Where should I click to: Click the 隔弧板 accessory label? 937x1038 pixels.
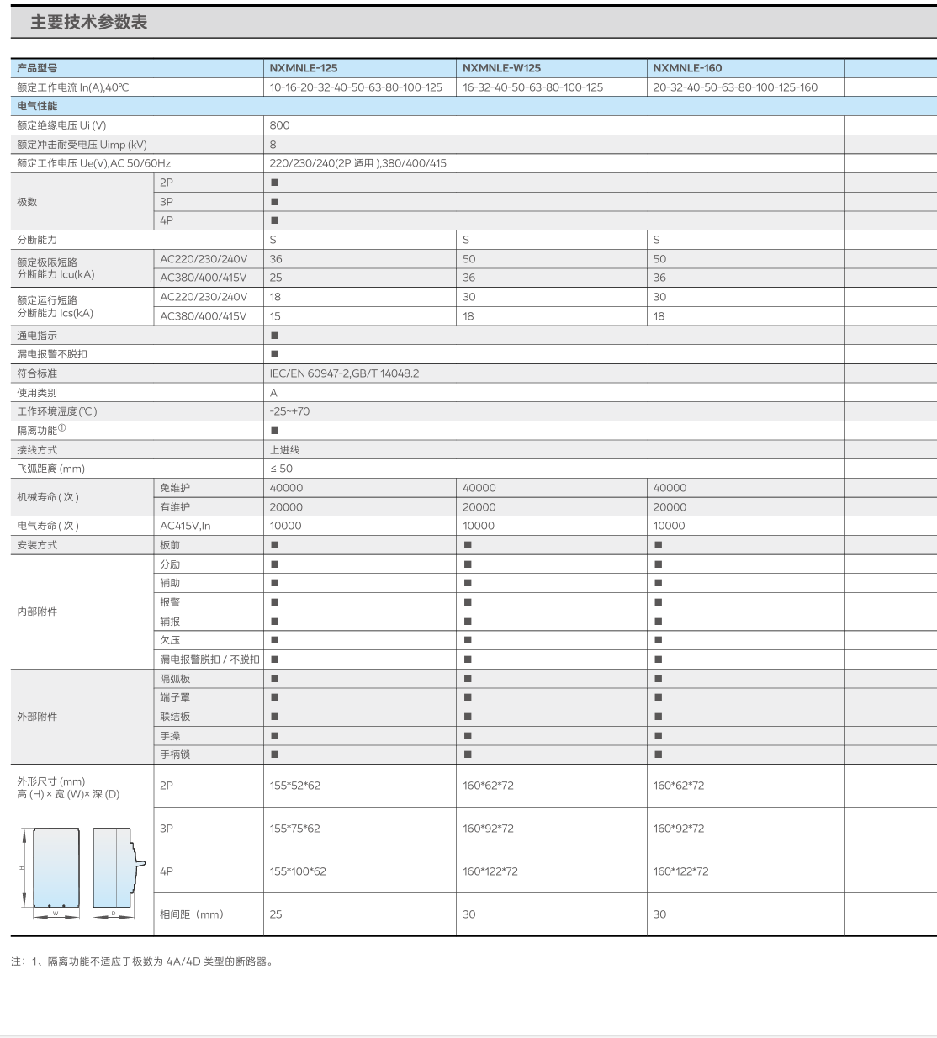pyautogui.click(x=175, y=679)
